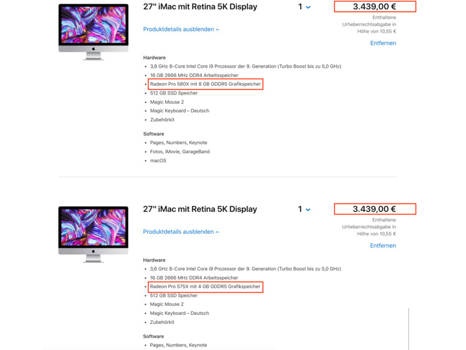Viewport: 466px width, 350px height.
Task: Click the first iMac's 3.439,00 € price
Action: 375,7
